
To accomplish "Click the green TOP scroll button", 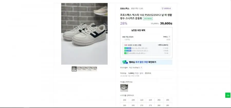I will point(228,95).
